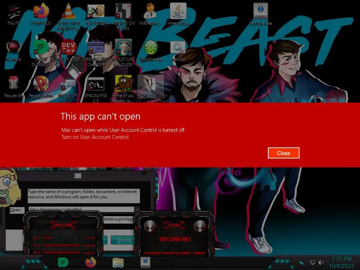
Task: Open 'D FOR DUMBASS' green shortcut
Action: 41,53
